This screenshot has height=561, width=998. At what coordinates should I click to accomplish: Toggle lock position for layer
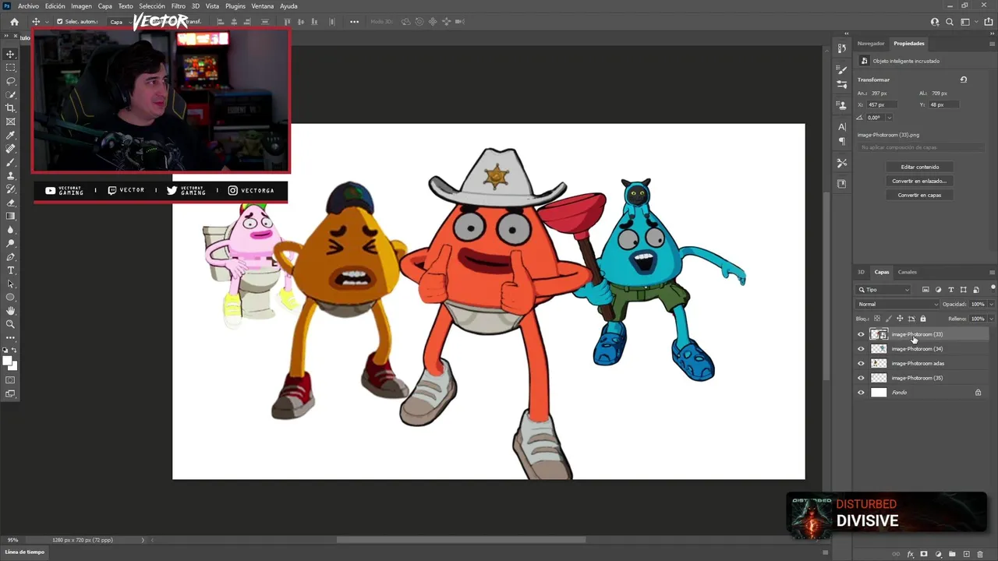[900, 319]
